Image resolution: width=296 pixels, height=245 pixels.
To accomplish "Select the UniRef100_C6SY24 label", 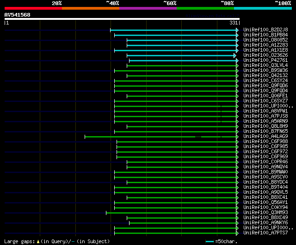I will (x=265, y=81).
